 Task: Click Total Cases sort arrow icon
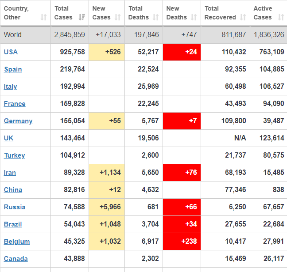81,17
